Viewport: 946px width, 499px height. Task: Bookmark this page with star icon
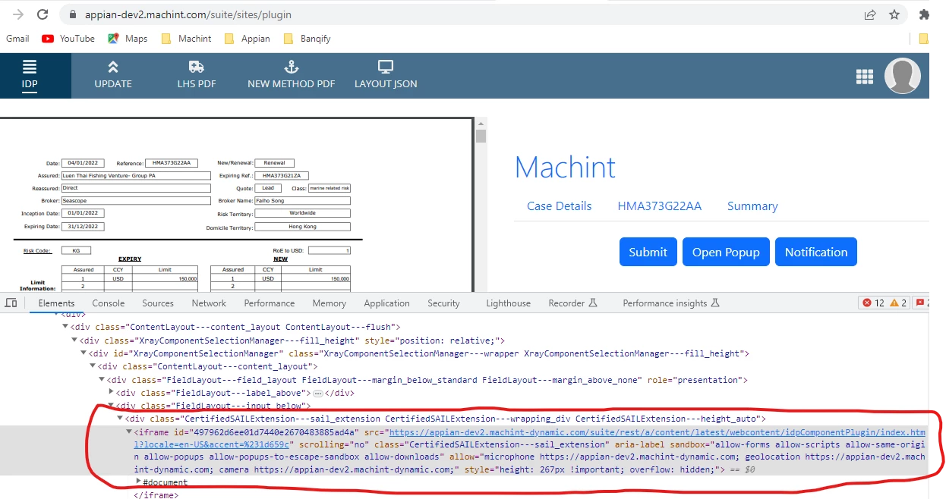[894, 14]
